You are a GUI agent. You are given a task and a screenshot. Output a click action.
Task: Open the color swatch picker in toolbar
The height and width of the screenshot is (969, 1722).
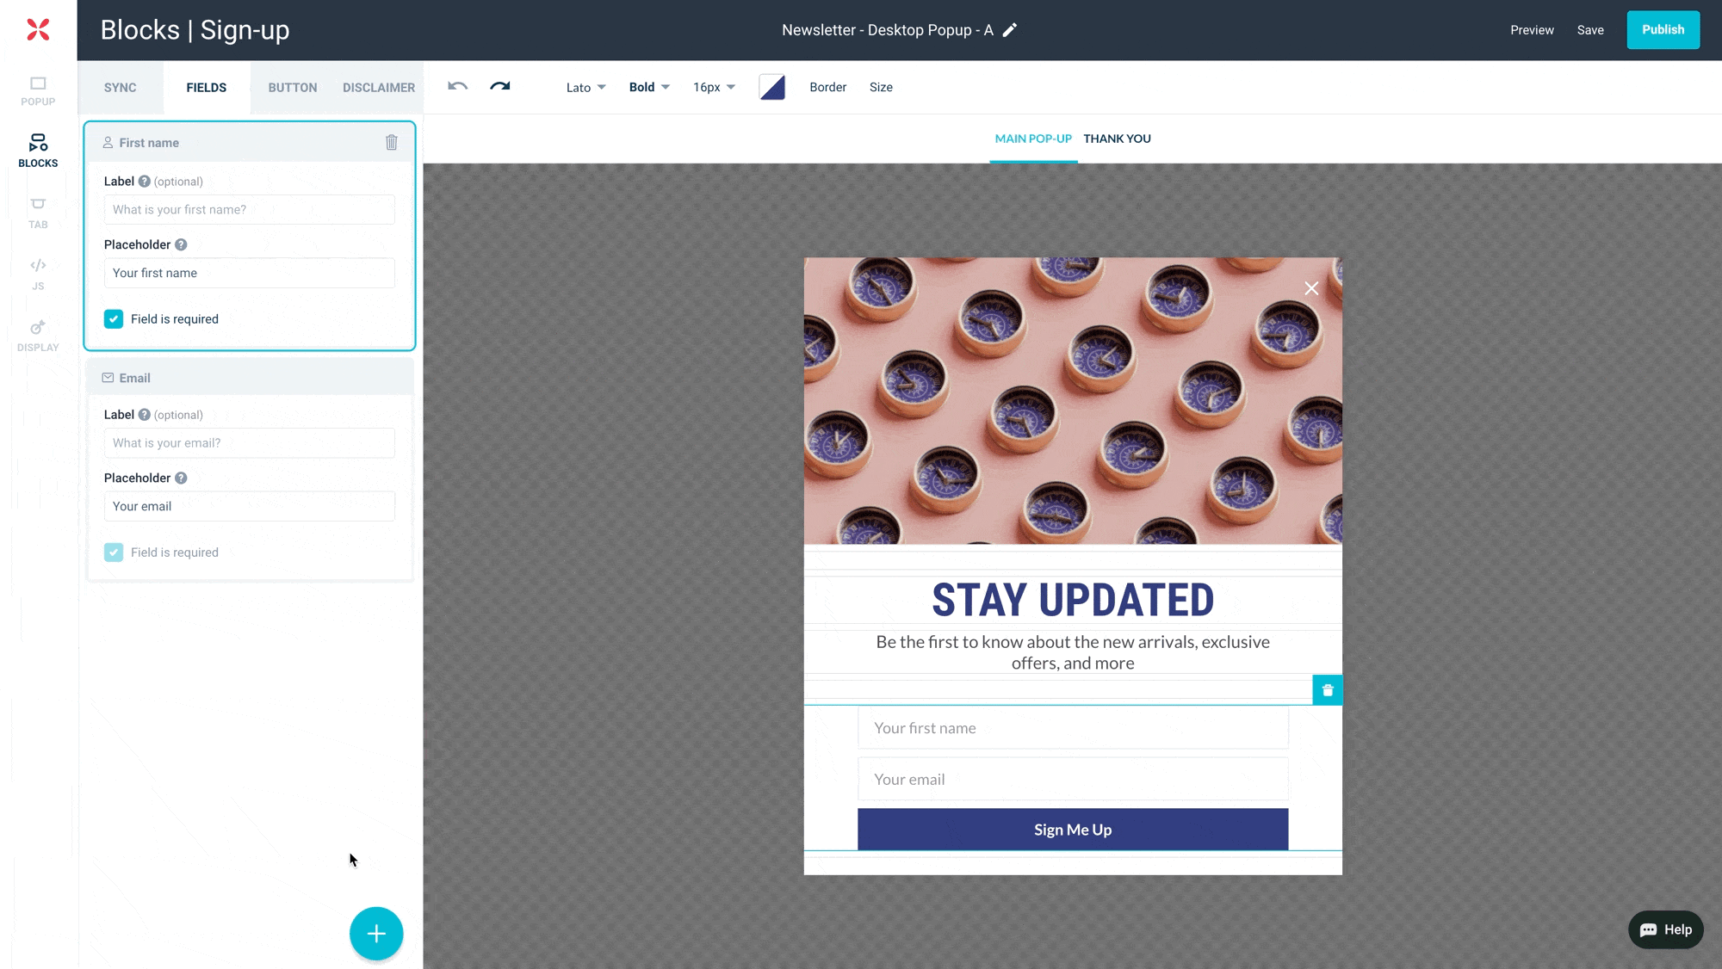[x=772, y=87]
